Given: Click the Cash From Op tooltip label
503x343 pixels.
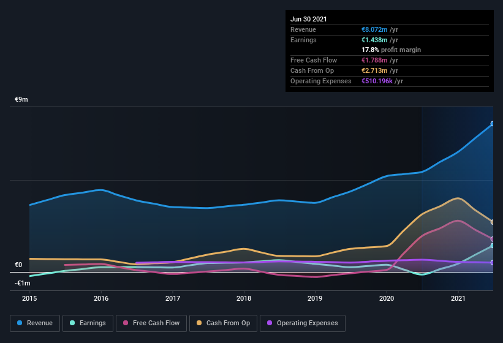Looking at the screenshot, I should [x=312, y=70].
